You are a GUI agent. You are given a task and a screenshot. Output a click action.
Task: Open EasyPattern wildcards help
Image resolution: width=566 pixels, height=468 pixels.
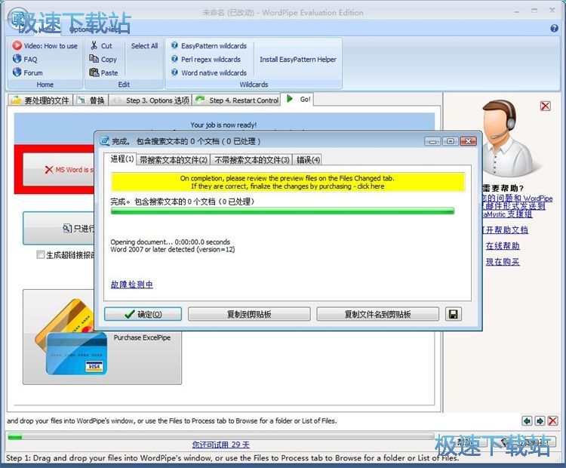point(208,46)
